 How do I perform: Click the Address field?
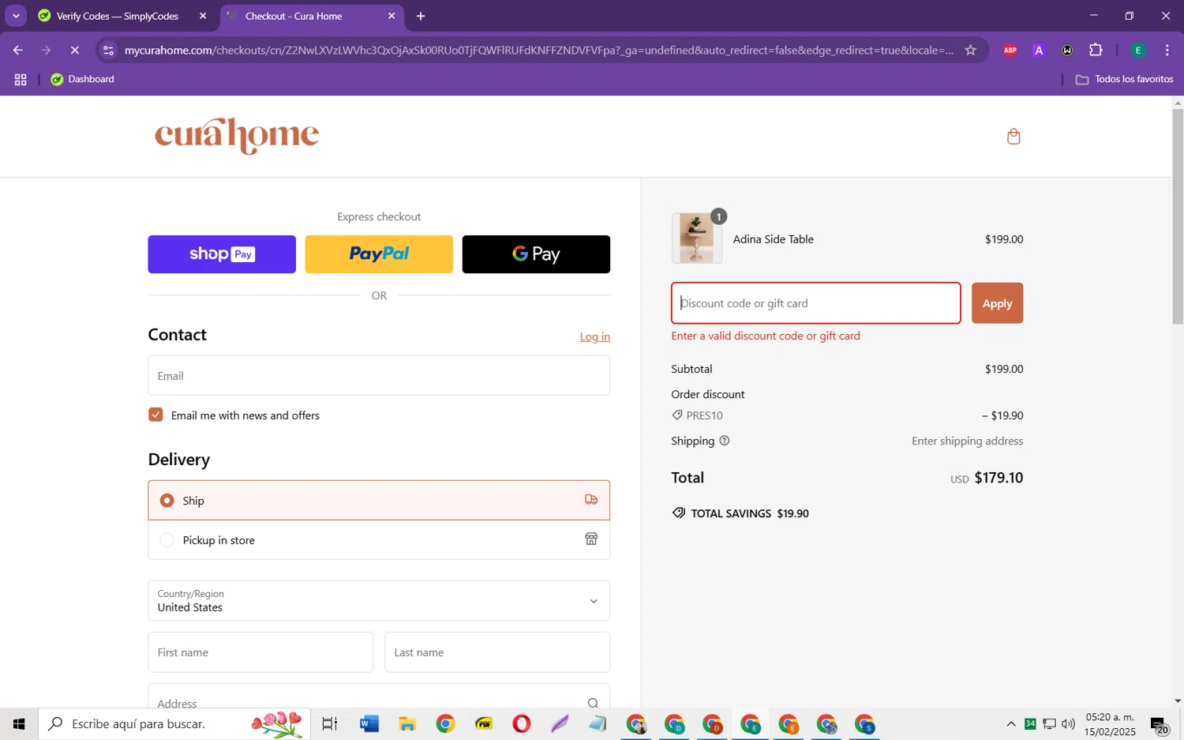pos(379,697)
